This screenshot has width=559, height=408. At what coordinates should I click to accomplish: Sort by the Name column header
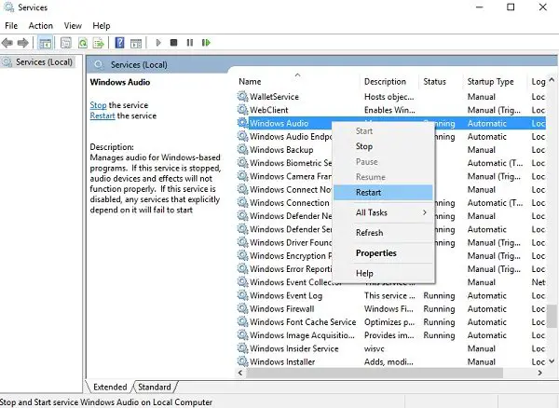click(298, 82)
